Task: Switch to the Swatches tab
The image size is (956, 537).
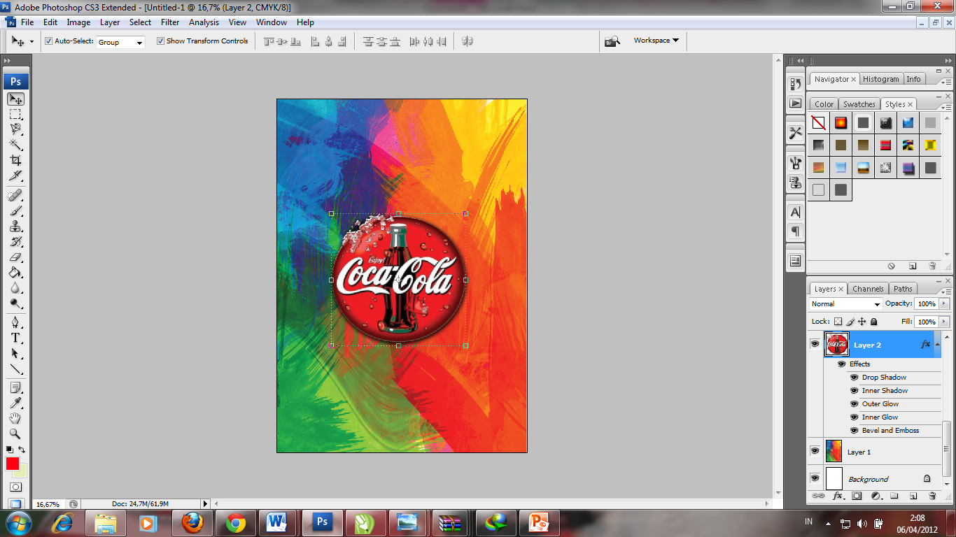Action: 859,104
